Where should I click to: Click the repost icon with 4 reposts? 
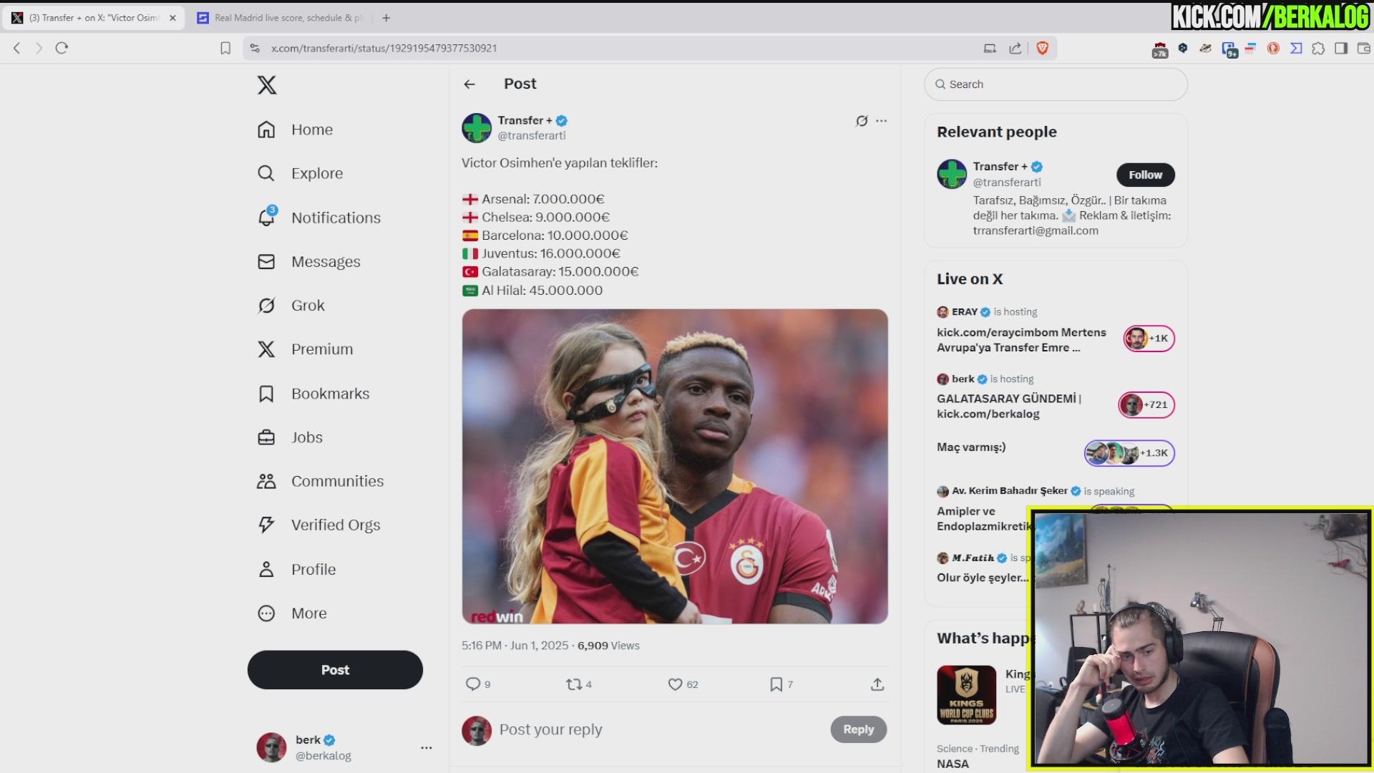point(574,684)
